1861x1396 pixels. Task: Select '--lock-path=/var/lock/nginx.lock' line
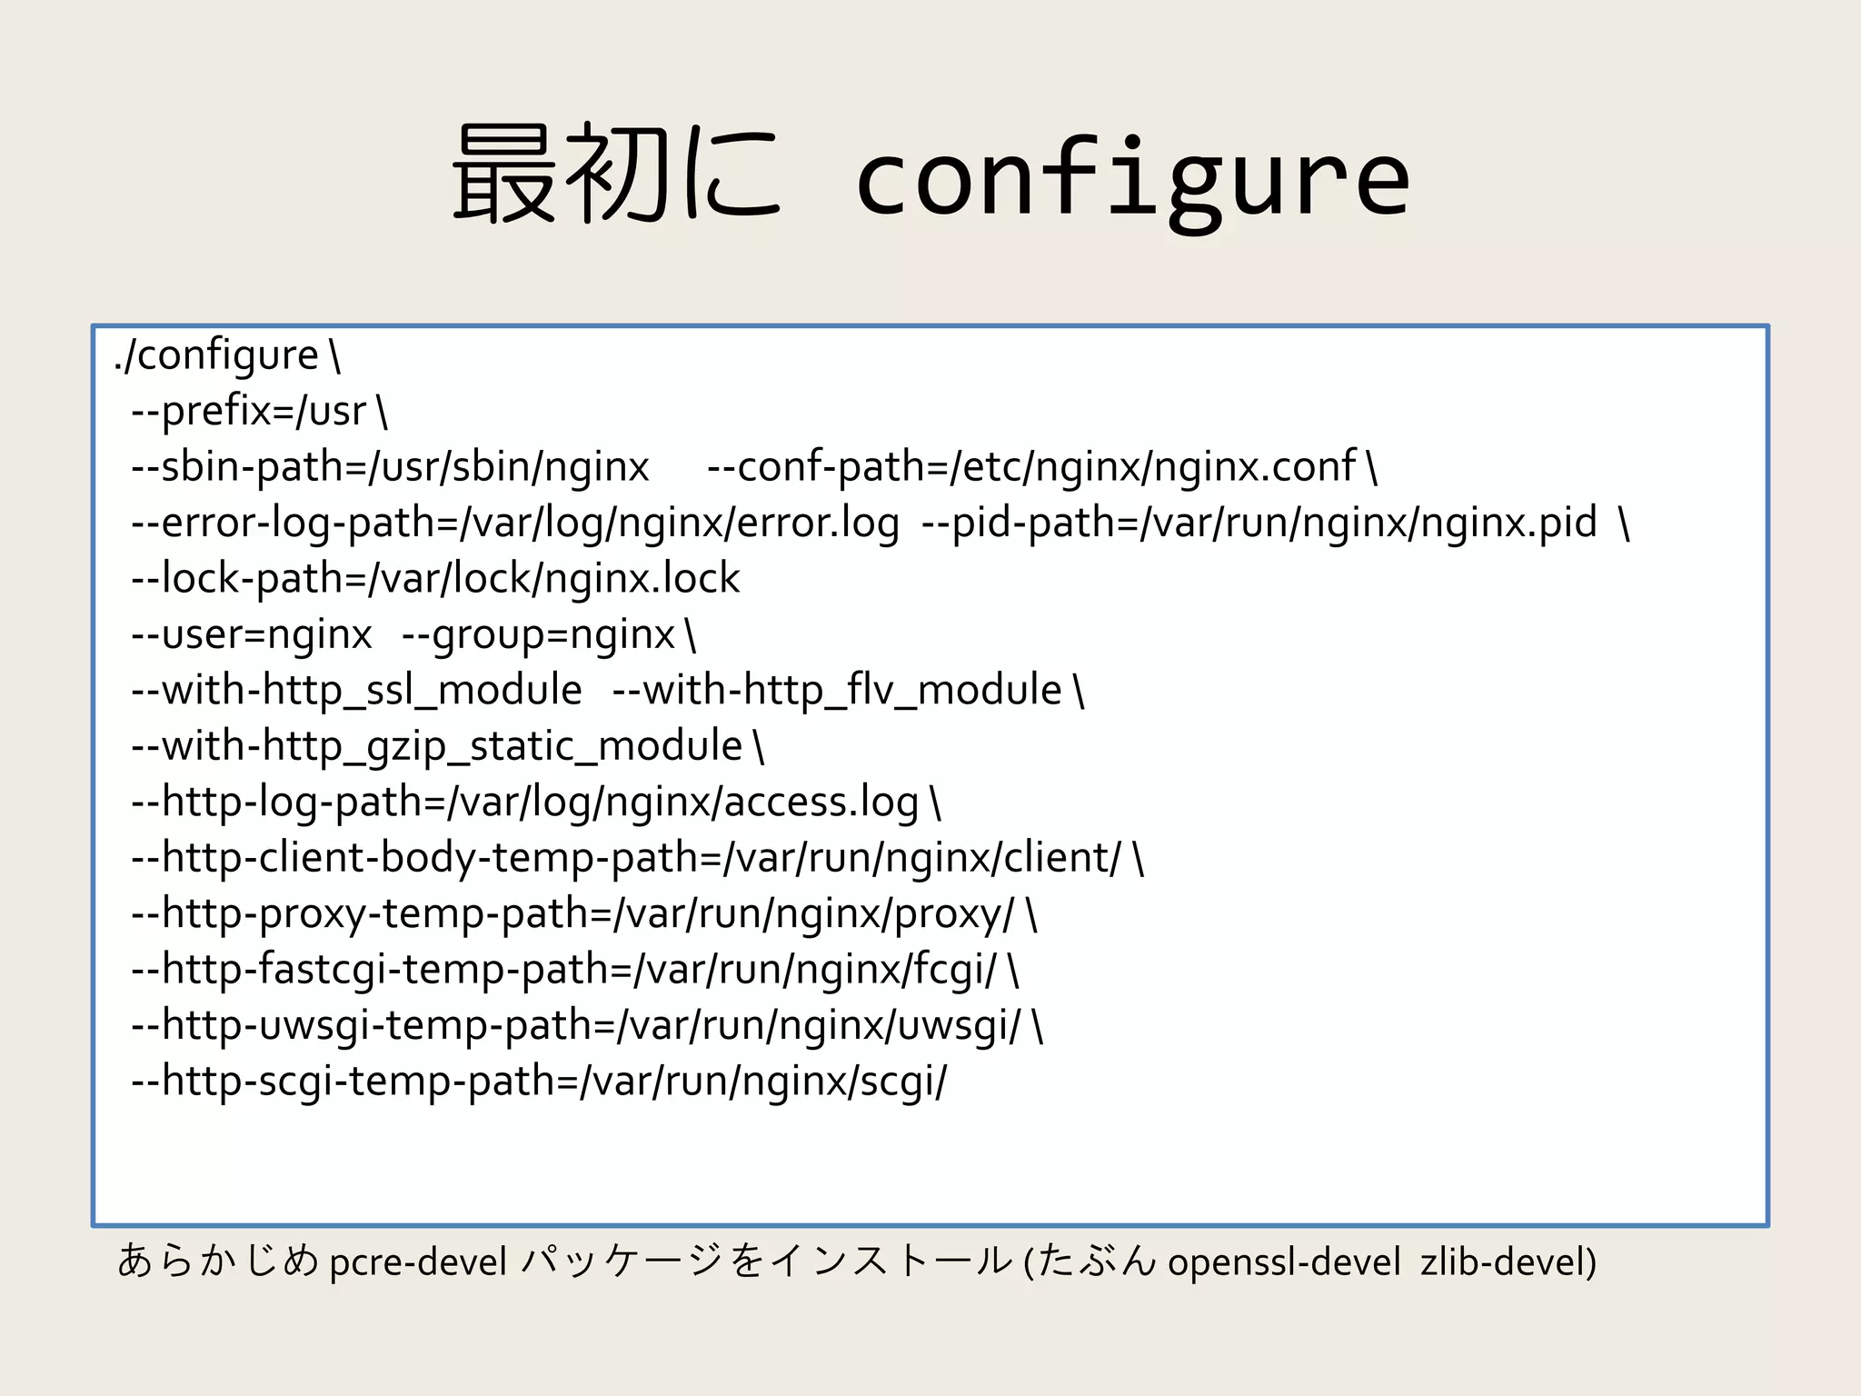point(436,579)
